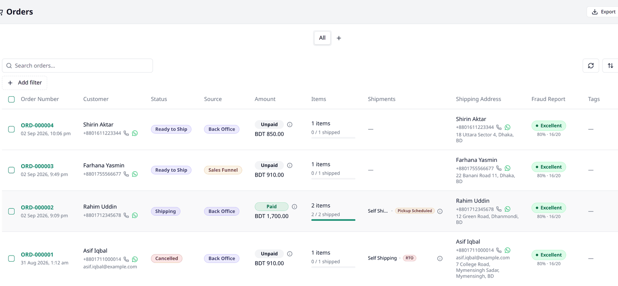Image resolution: width=618 pixels, height=286 pixels.
Task: Select order ORD-000004 checkbox
Action: (11, 129)
